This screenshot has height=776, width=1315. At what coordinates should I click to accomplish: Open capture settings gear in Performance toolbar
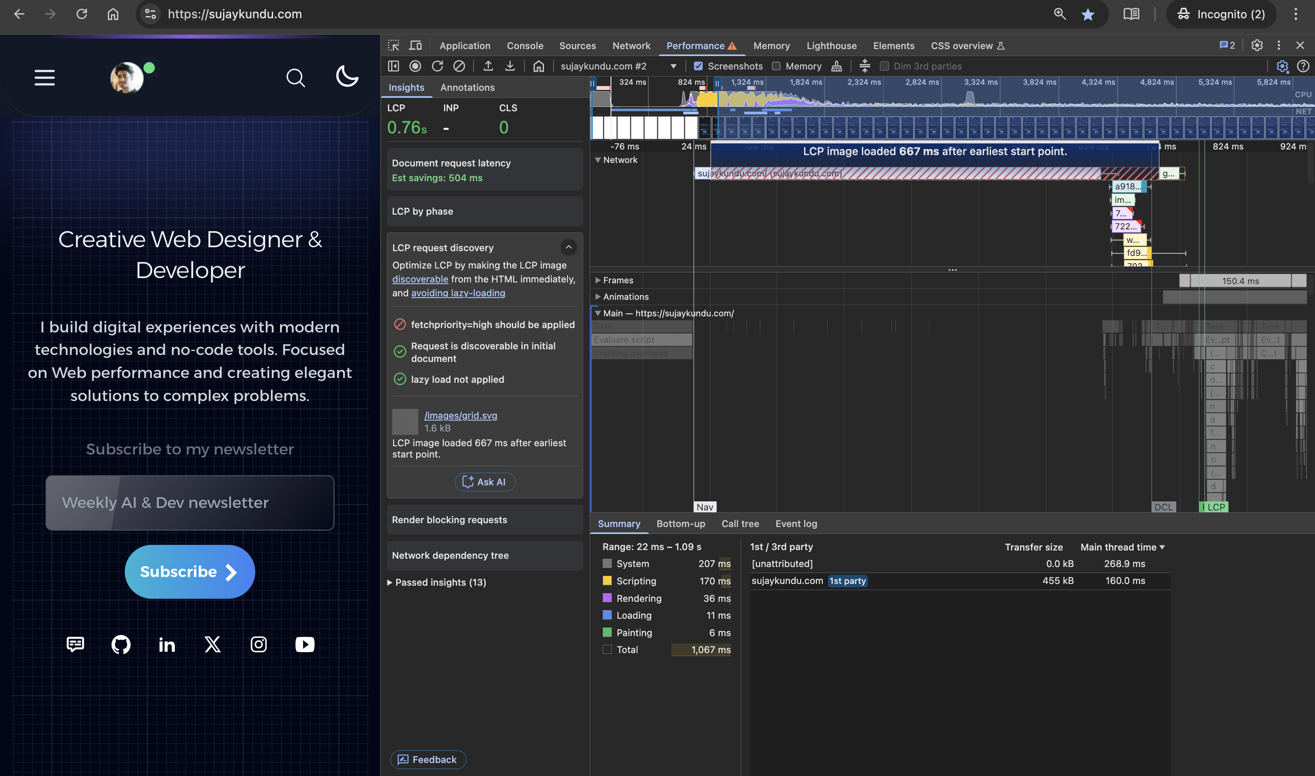(1282, 66)
